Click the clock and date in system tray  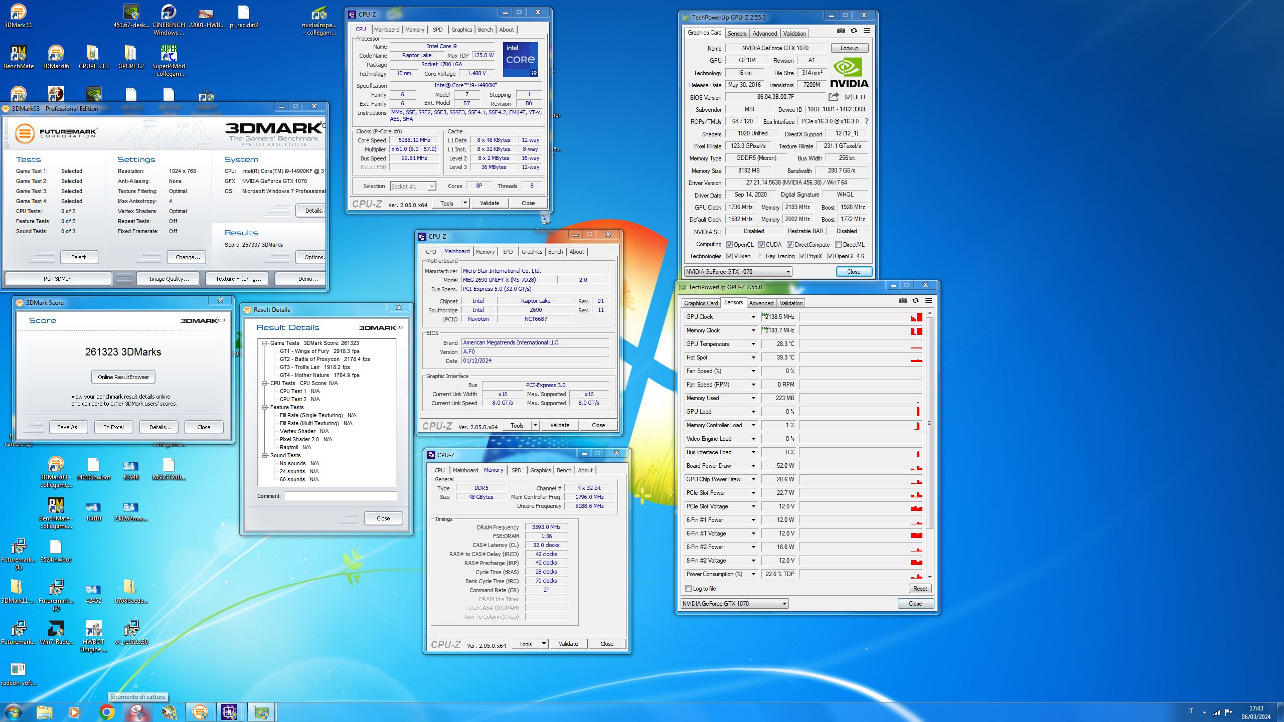tap(1256, 712)
